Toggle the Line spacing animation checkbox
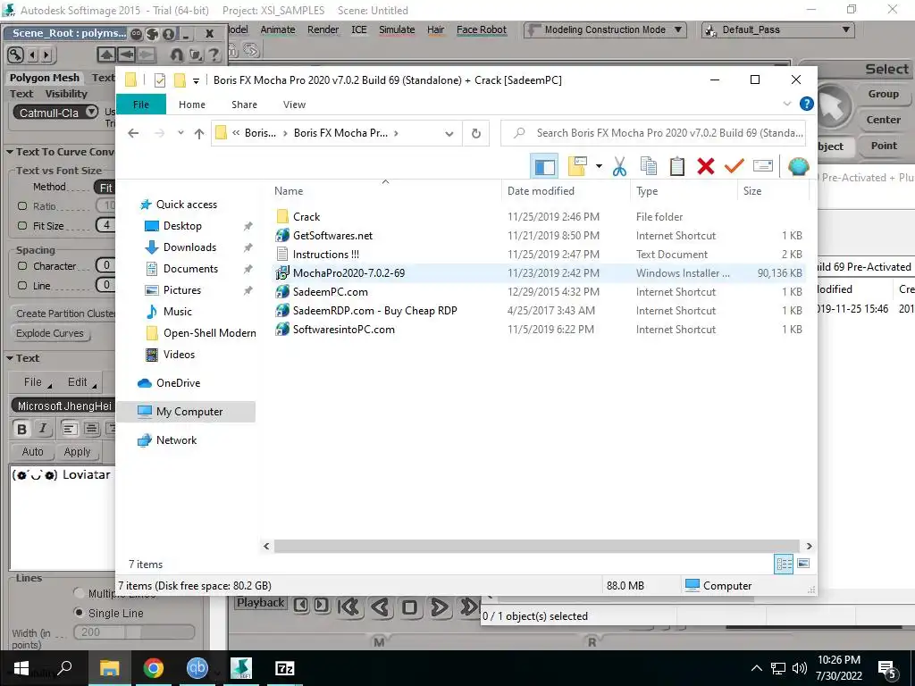This screenshot has width=915, height=686. [x=22, y=286]
